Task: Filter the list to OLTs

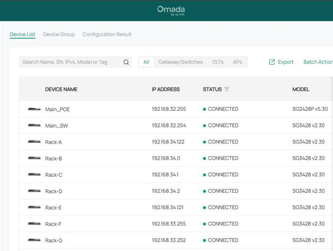Action: tap(218, 62)
